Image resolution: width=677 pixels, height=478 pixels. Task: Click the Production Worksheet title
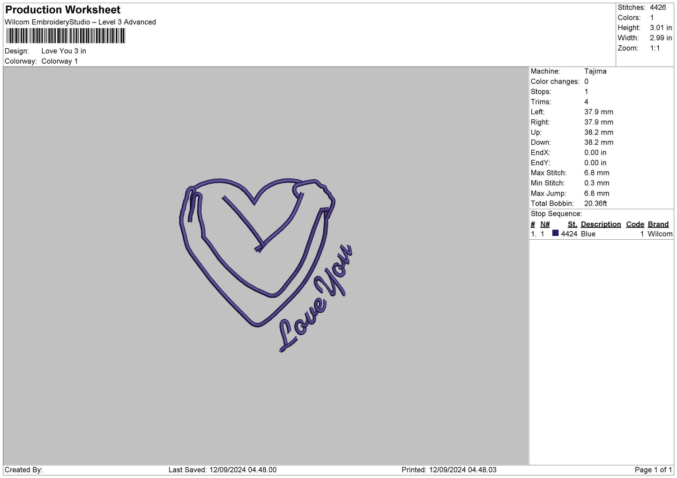(x=62, y=10)
